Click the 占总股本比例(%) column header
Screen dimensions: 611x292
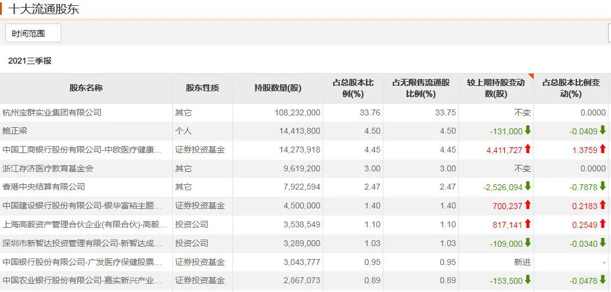pyautogui.click(x=353, y=88)
